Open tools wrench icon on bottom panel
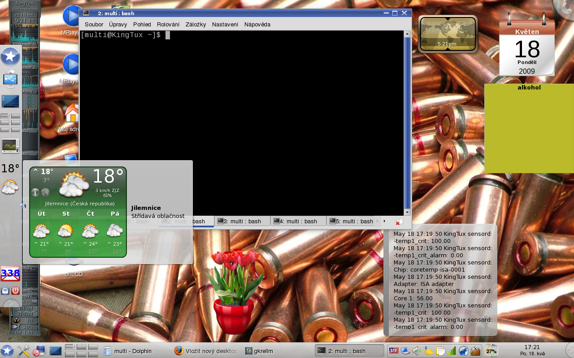574x358 pixels. tap(23, 351)
